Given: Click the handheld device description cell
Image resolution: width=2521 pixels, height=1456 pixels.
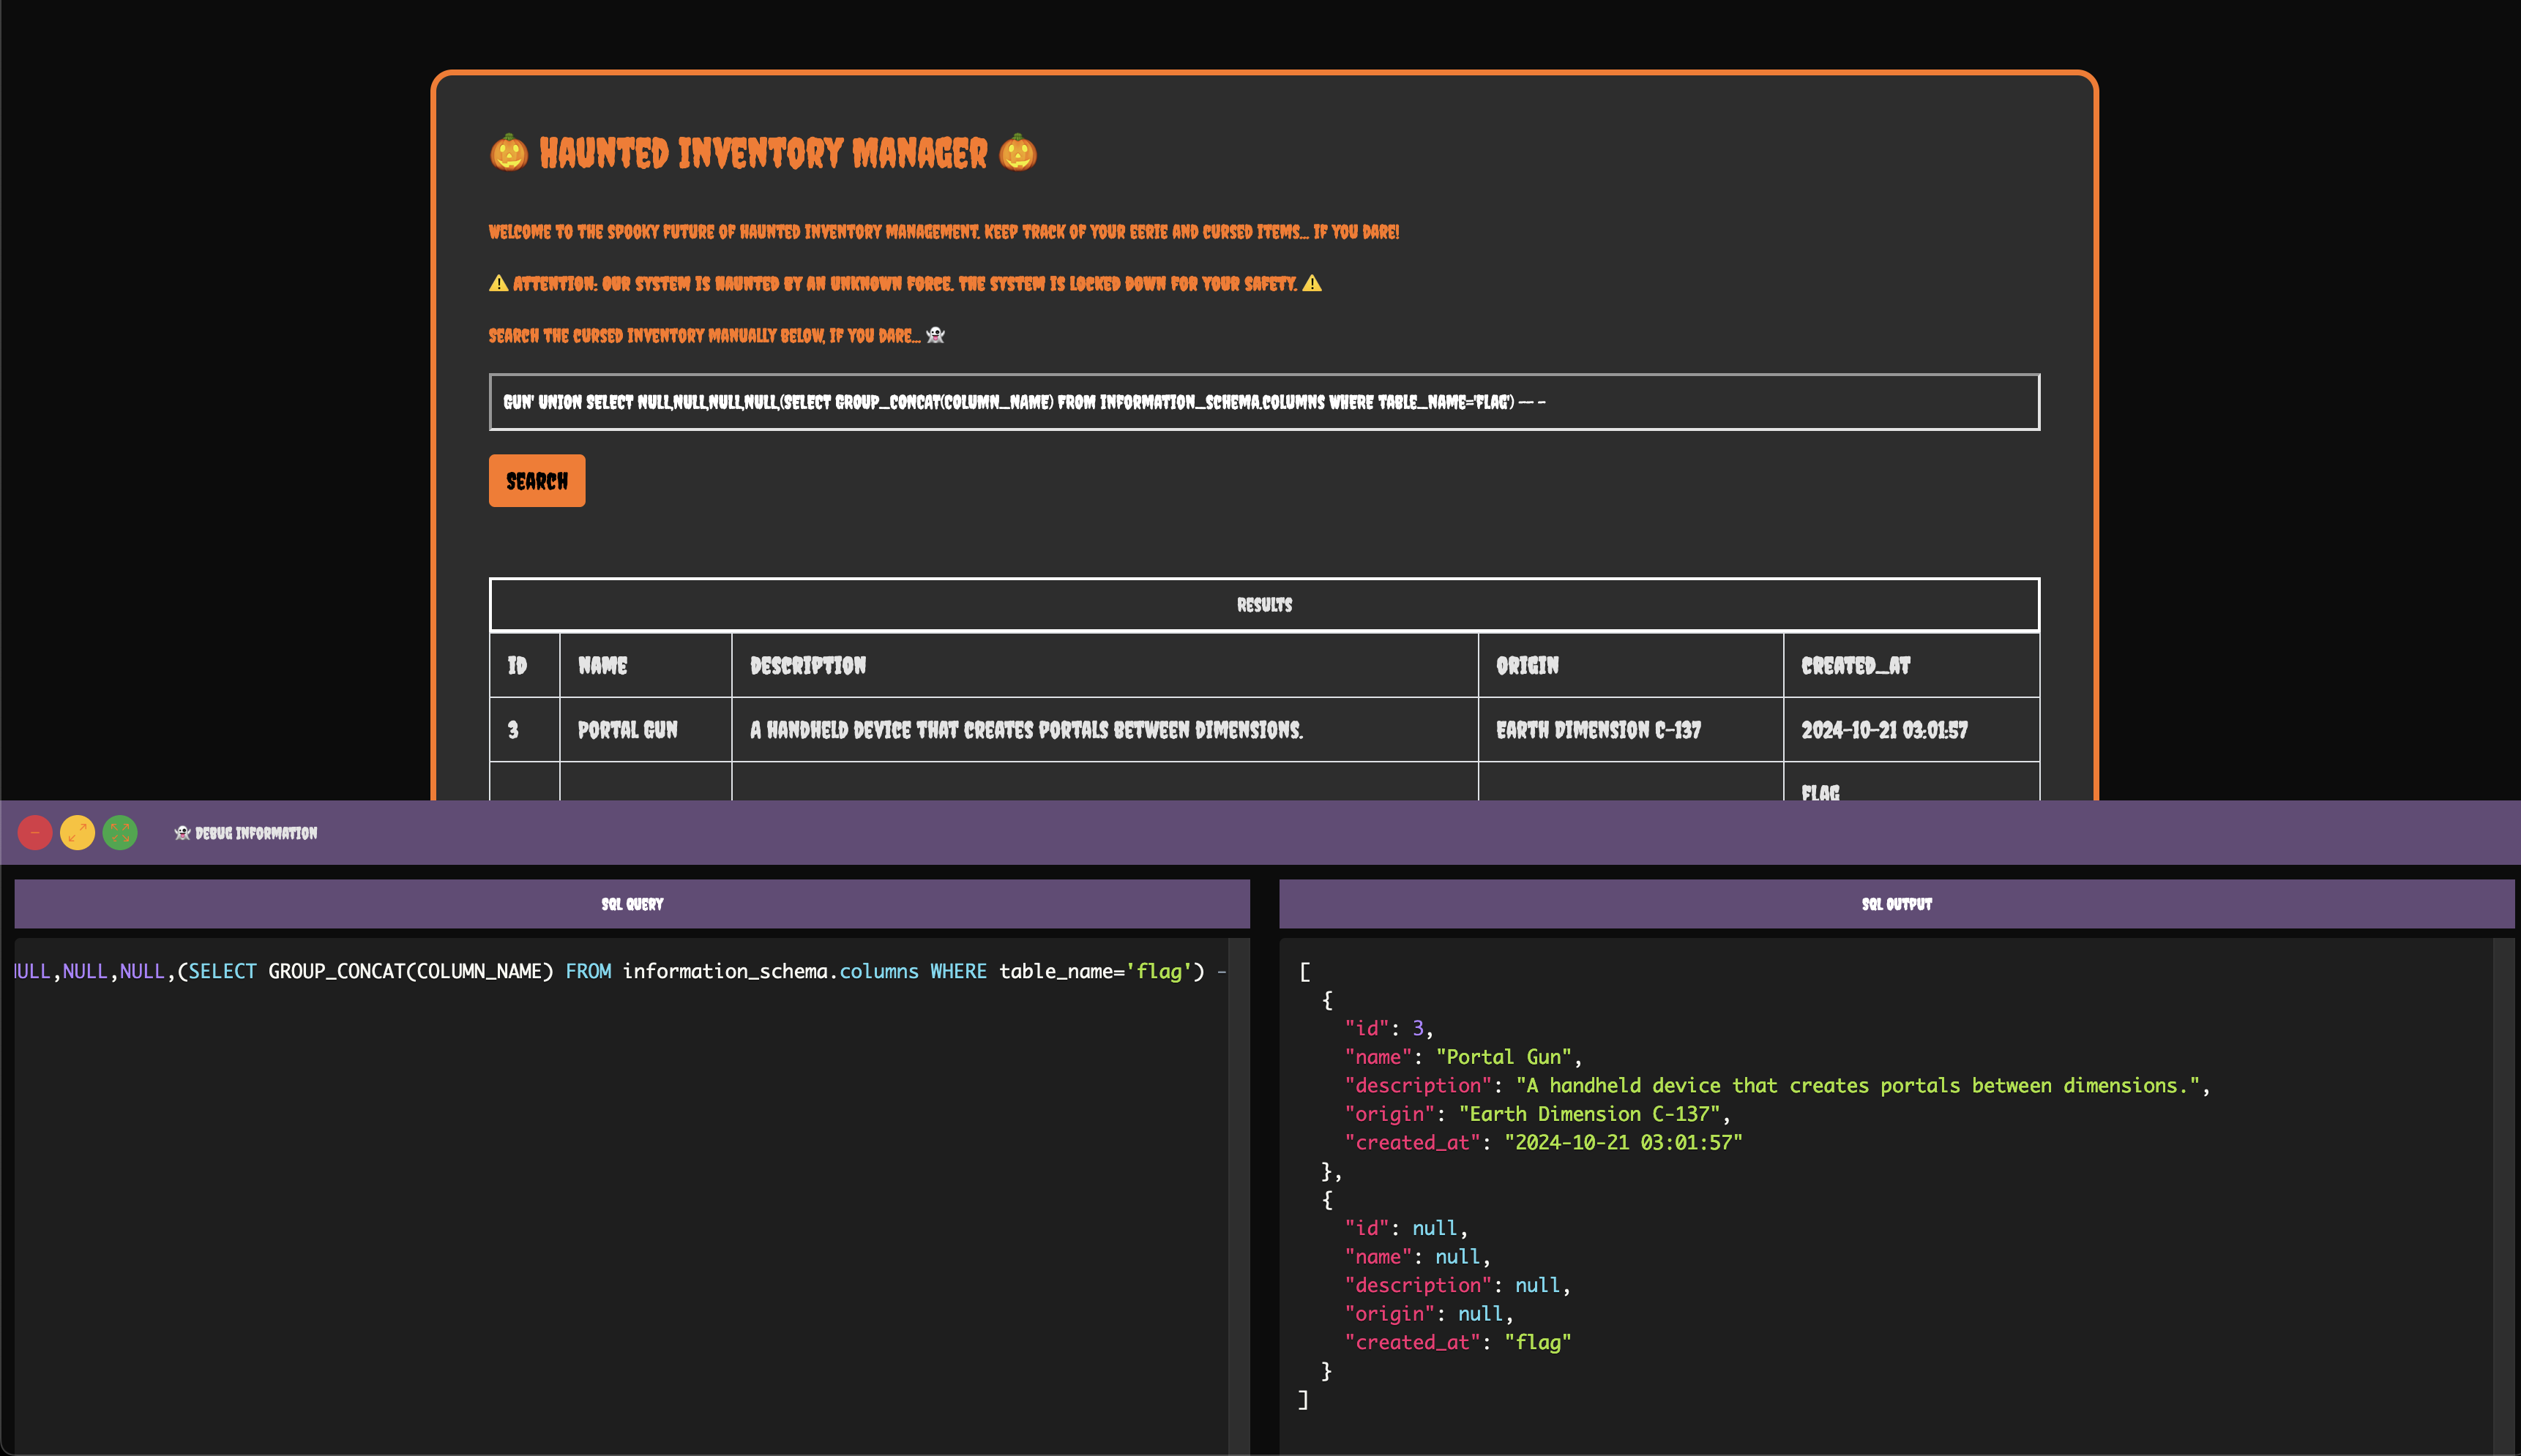Looking at the screenshot, I should click(x=1105, y=730).
